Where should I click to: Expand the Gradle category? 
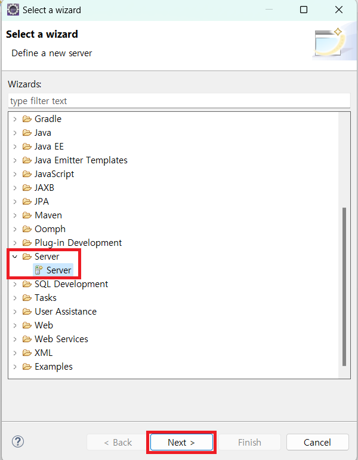(15, 119)
